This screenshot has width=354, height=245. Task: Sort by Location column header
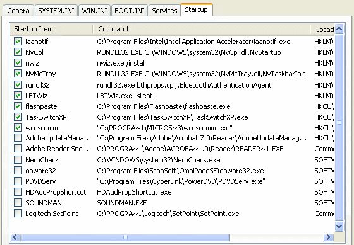point(322,30)
